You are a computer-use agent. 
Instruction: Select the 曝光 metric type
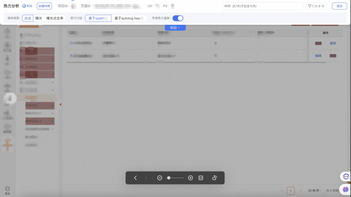point(39,18)
